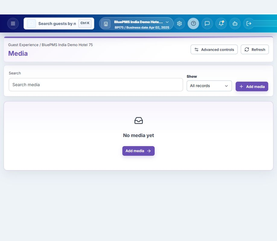Click the logout exit icon

pyautogui.click(x=249, y=23)
